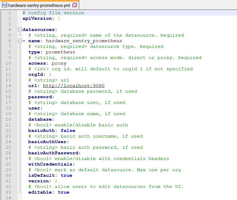Click the true value of editable
The height and width of the screenshot is (200, 237).
[63, 192]
